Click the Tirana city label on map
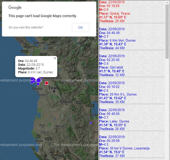170x160 pixels. 54,88
